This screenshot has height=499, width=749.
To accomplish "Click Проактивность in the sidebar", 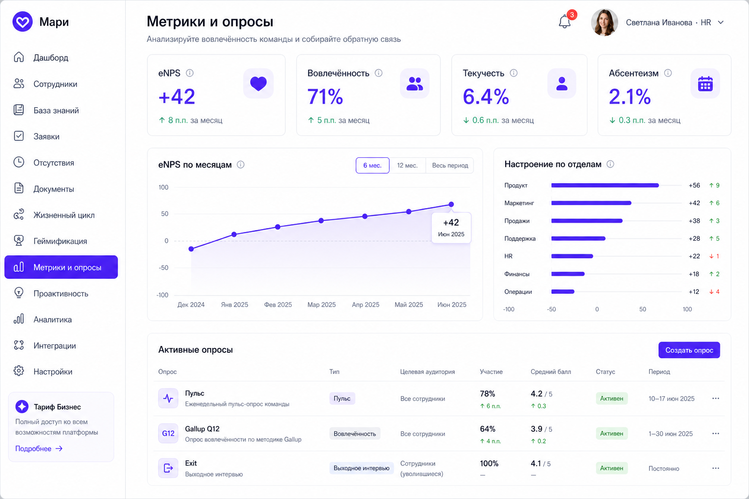I will pyautogui.click(x=61, y=293).
